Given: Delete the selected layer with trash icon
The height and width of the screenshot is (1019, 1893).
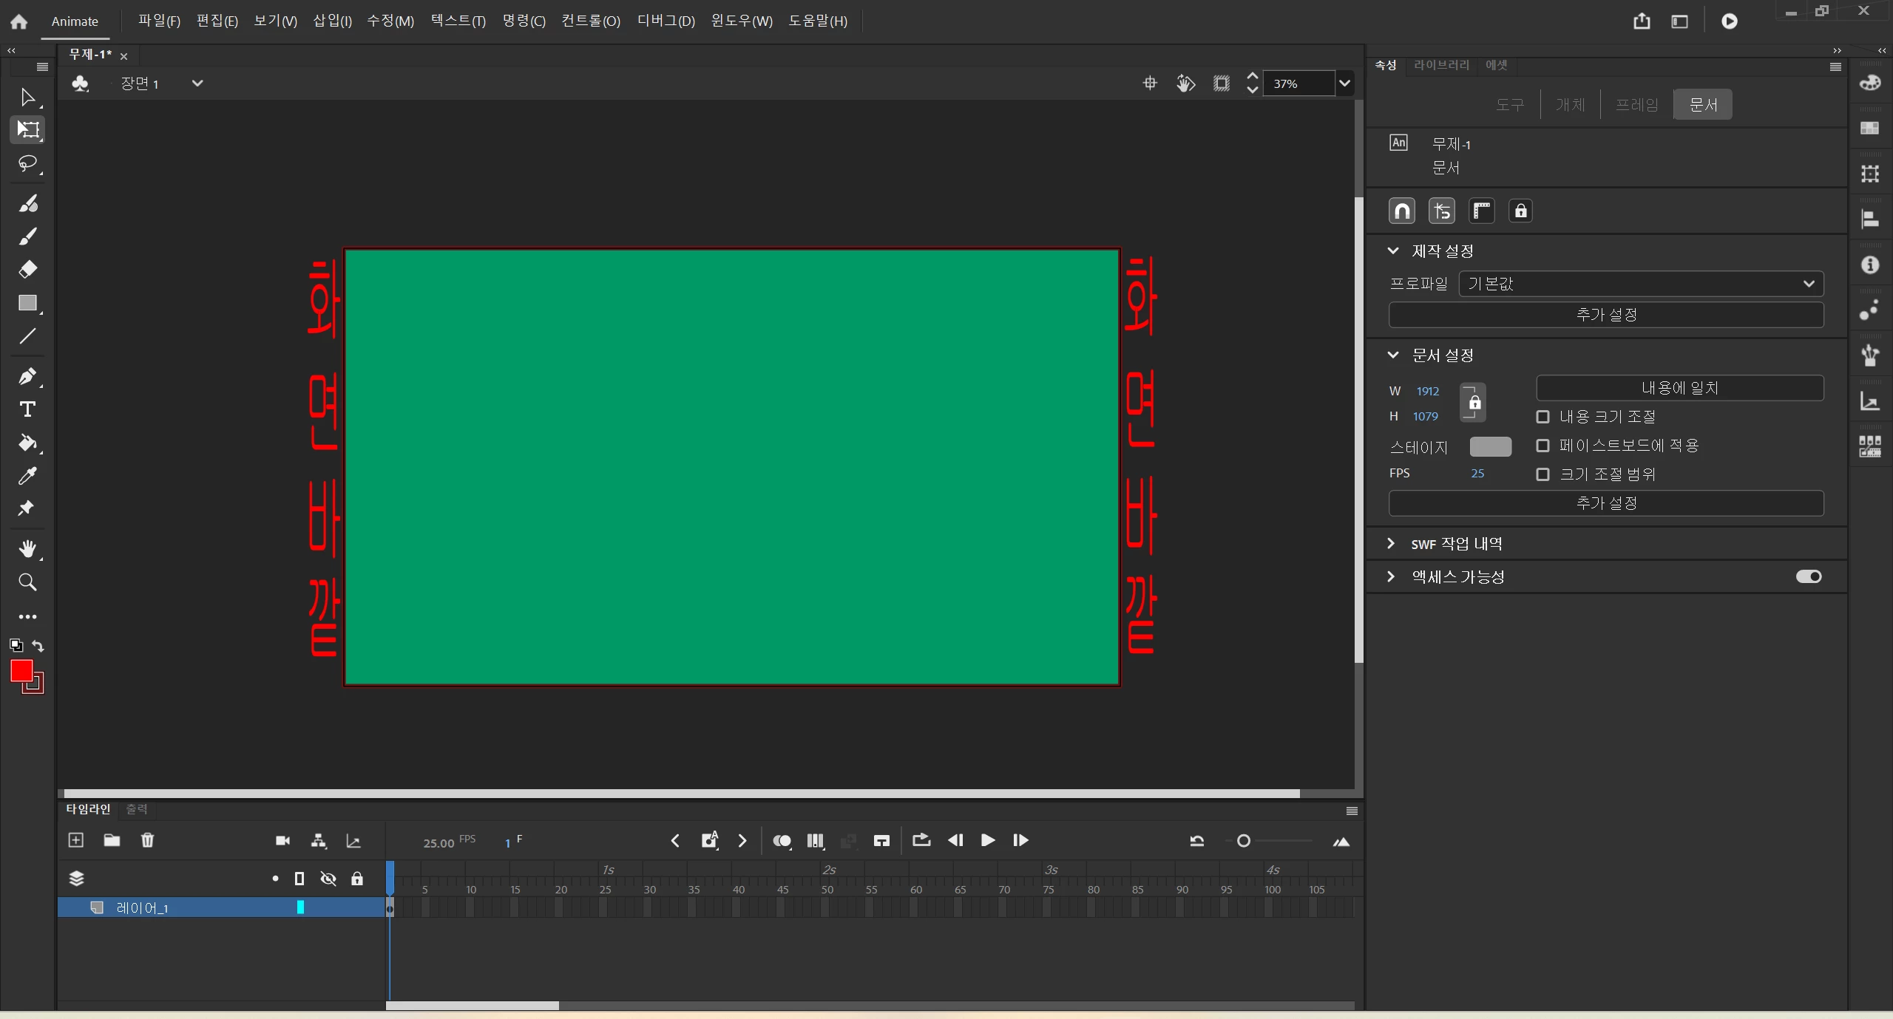Looking at the screenshot, I should click(147, 840).
